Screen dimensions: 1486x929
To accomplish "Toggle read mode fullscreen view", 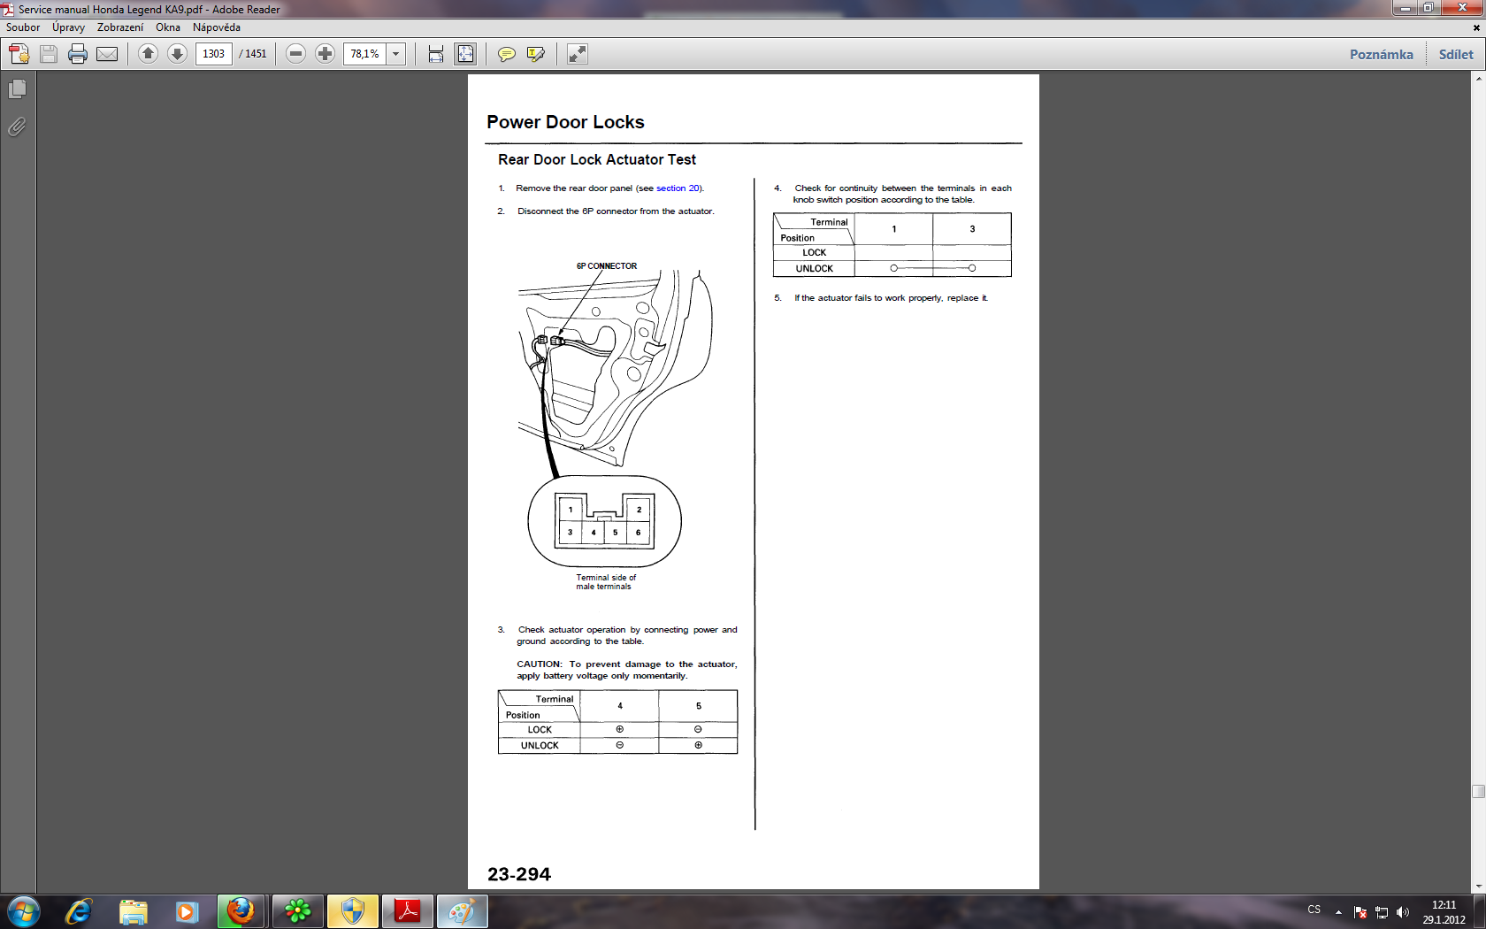I will [577, 54].
